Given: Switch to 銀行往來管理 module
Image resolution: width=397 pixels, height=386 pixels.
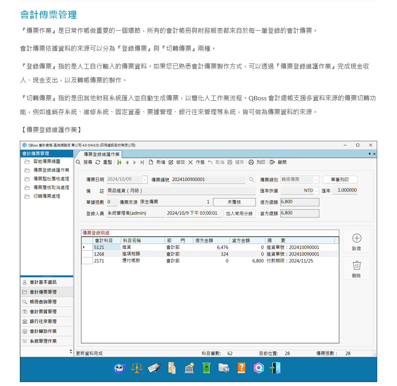Looking at the screenshot, I should 47,321.
